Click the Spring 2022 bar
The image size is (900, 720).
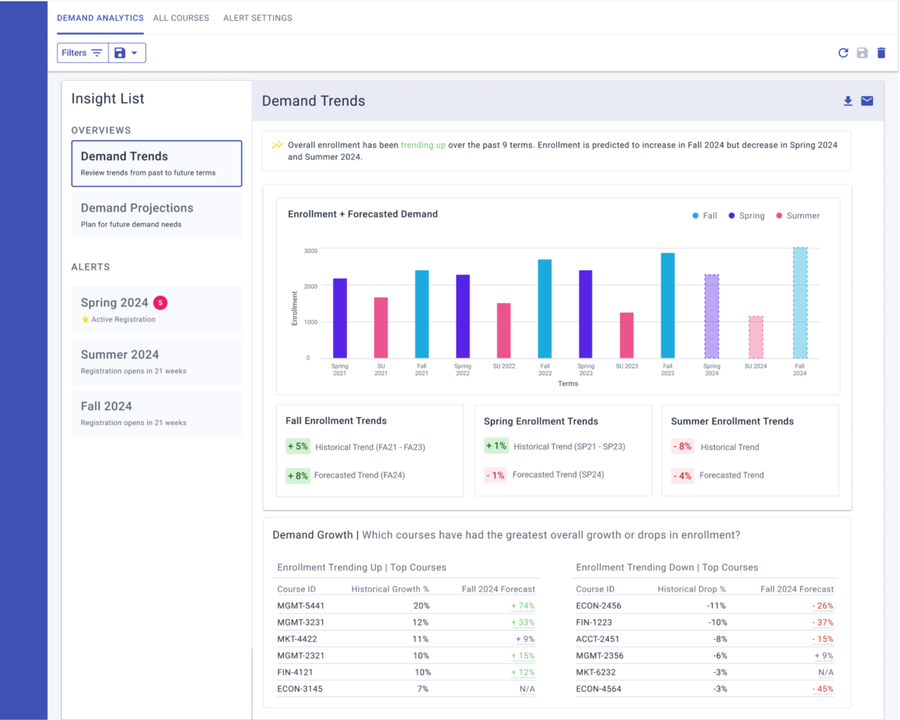[462, 316]
